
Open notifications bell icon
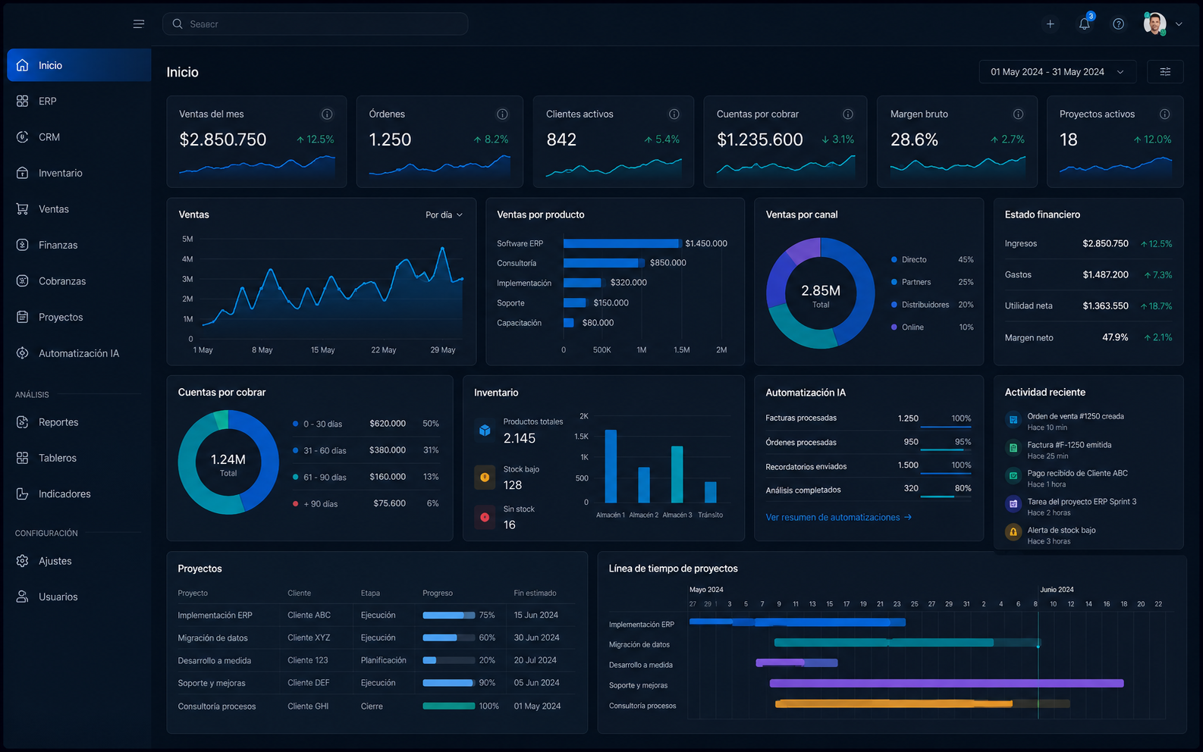pyautogui.click(x=1085, y=24)
